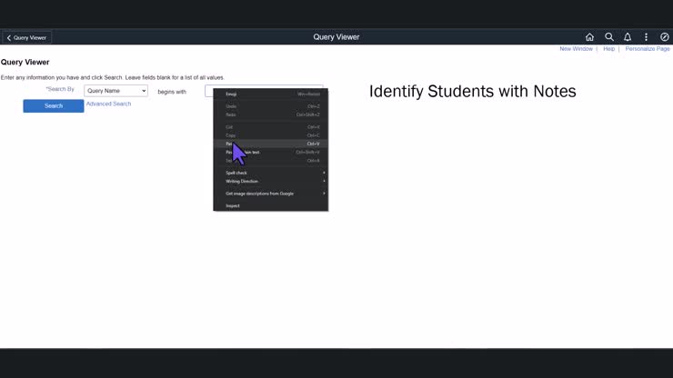The height and width of the screenshot is (378, 673).
Task: Click the '*Search By' label
Action: (60, 89)
